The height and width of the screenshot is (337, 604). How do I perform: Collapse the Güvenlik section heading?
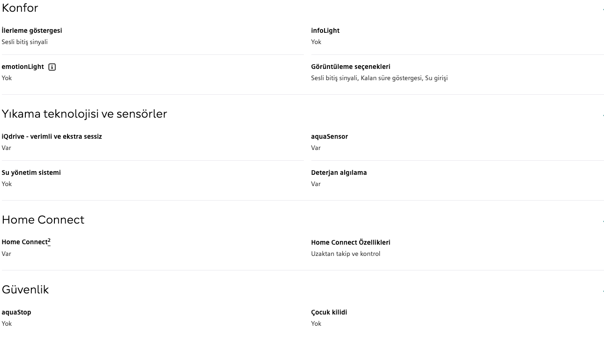click(x=25, y=290)
